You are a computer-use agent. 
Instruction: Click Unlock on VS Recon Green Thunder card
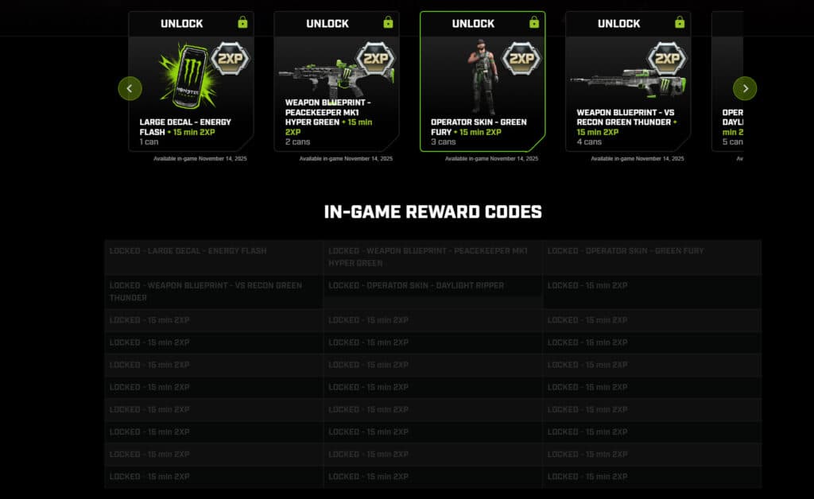click(x=618, y=24)
